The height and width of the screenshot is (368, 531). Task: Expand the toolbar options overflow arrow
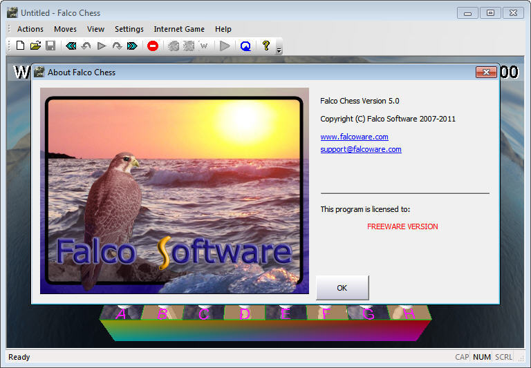279,50
